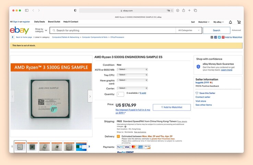This screenshot has height=165, width=253.
Task: Toggle Safari sidebar icon
Action: click(x=27, y=11)
